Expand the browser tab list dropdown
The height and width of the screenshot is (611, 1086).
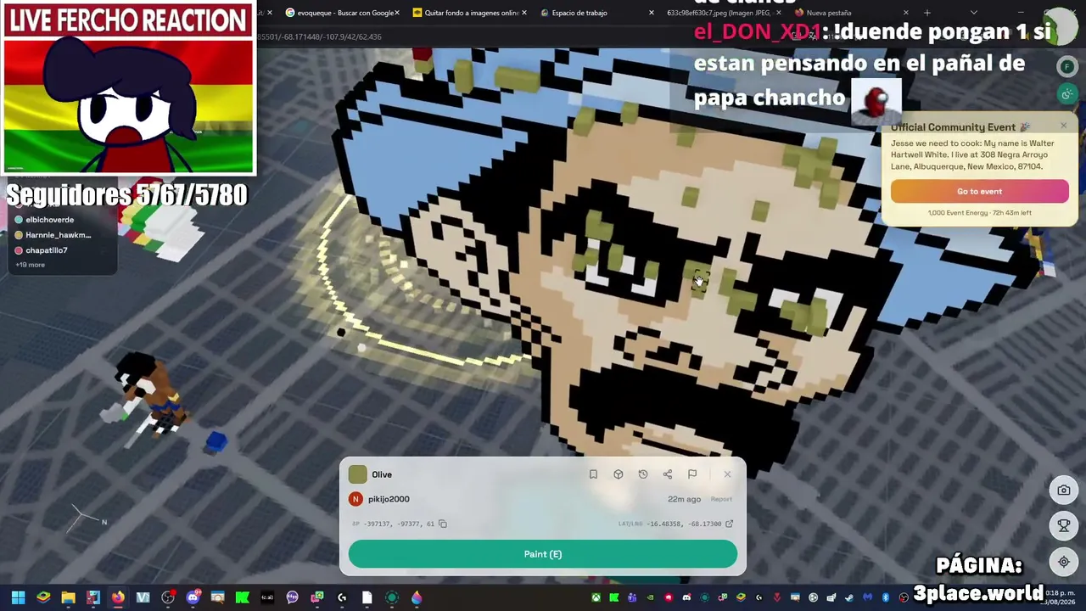tap(973, 13)
